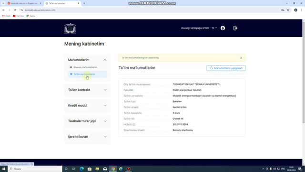Open Windows Start menu
This screenshot has height=172, width=305.
[4, 169]
